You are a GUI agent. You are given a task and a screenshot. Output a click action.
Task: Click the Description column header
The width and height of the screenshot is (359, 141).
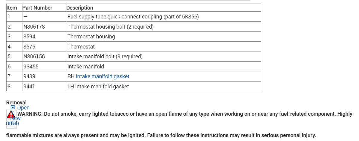click(80, 8)
